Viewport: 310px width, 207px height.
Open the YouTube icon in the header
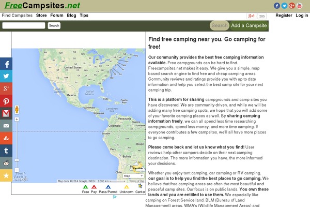click(299, 6)
